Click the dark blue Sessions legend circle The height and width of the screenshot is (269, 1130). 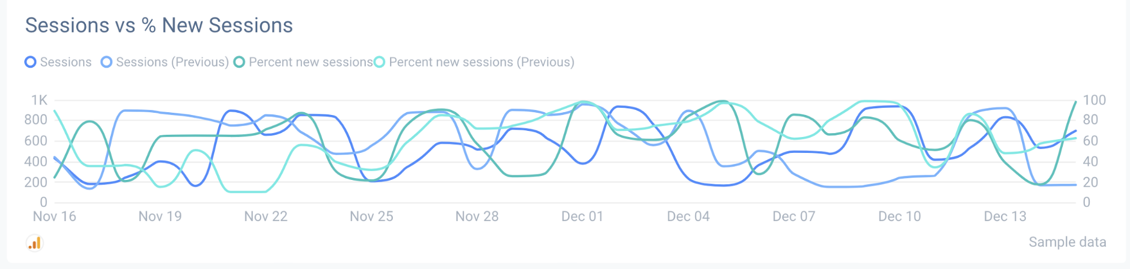[31, 62]
